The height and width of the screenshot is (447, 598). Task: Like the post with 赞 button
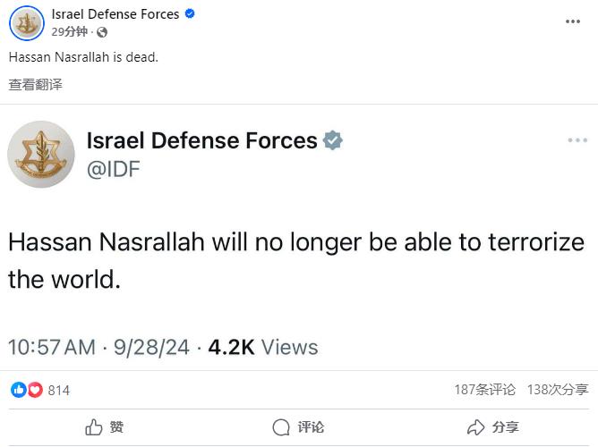(x=104, y=427)
